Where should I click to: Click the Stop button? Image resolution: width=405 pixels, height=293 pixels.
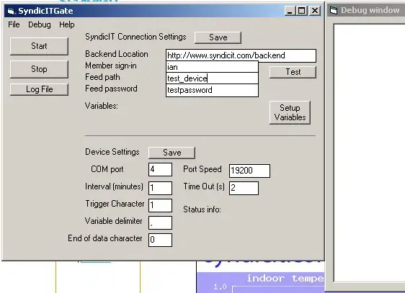tap(39, 69)
